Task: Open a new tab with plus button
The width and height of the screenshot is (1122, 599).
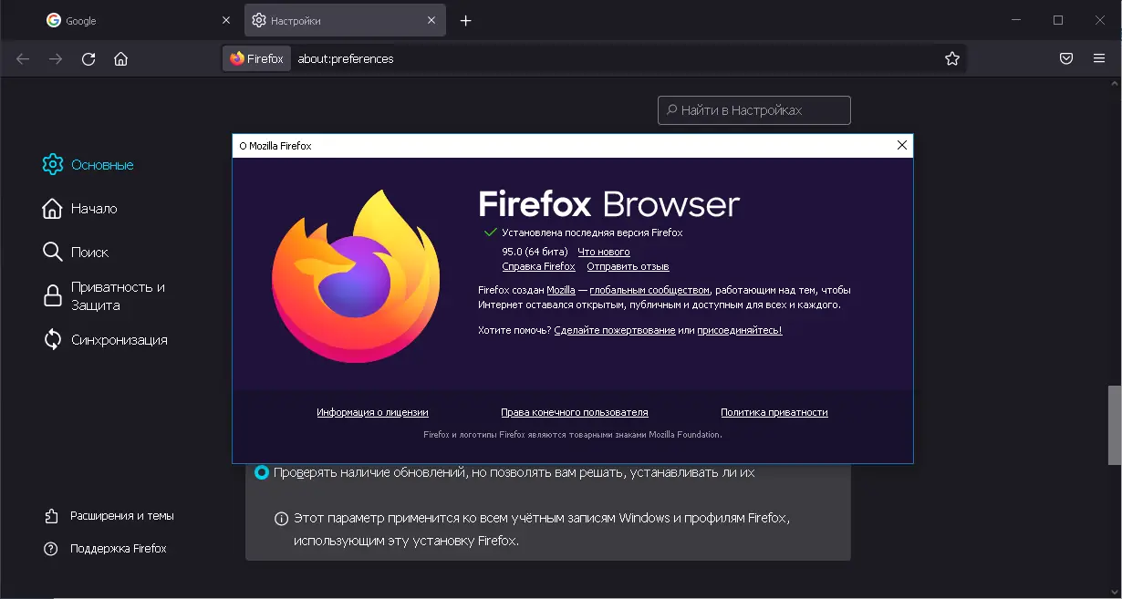Action: click(465, 20)
